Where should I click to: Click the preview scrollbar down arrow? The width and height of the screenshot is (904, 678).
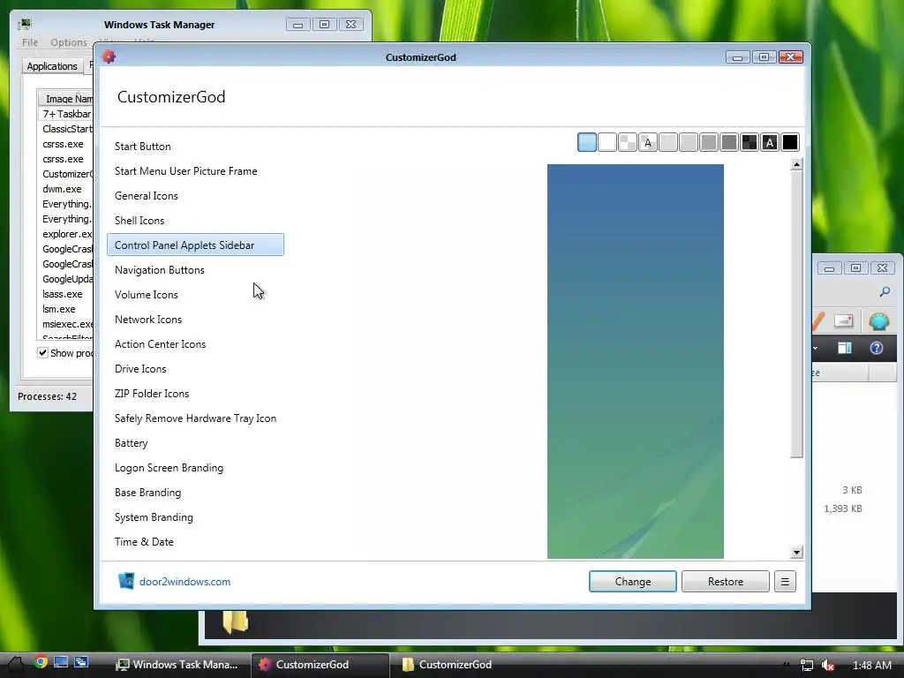click(x=796, y=553)
